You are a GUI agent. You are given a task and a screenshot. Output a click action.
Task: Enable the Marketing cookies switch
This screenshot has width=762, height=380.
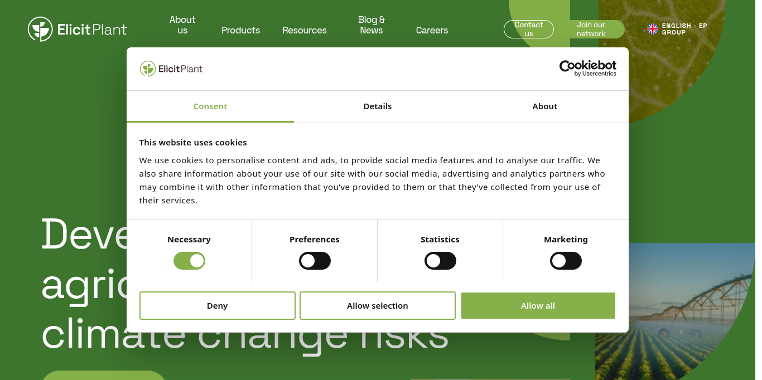(x=566, y=261)
